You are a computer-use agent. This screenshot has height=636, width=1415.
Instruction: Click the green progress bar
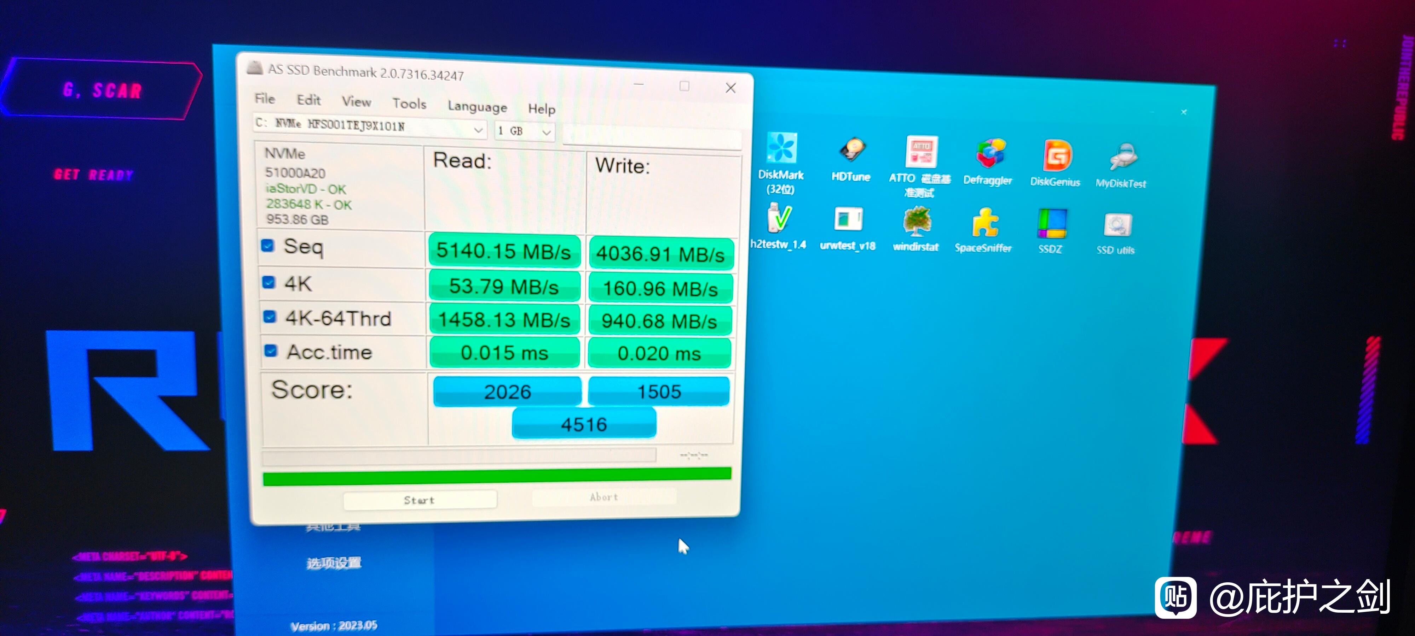pos(497,476)
